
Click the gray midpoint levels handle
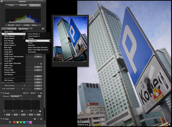pos(22,111)
